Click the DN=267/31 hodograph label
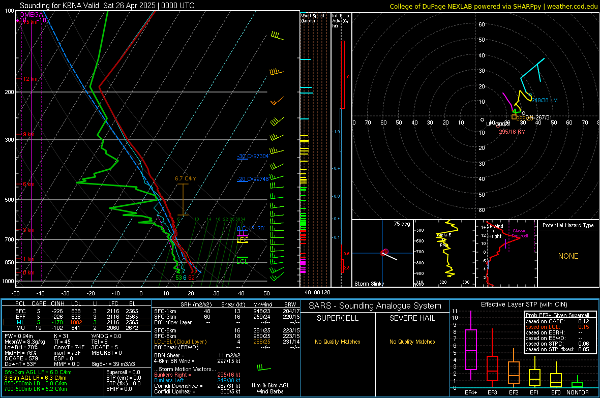The image size is (600, 398). coord(539,117)
